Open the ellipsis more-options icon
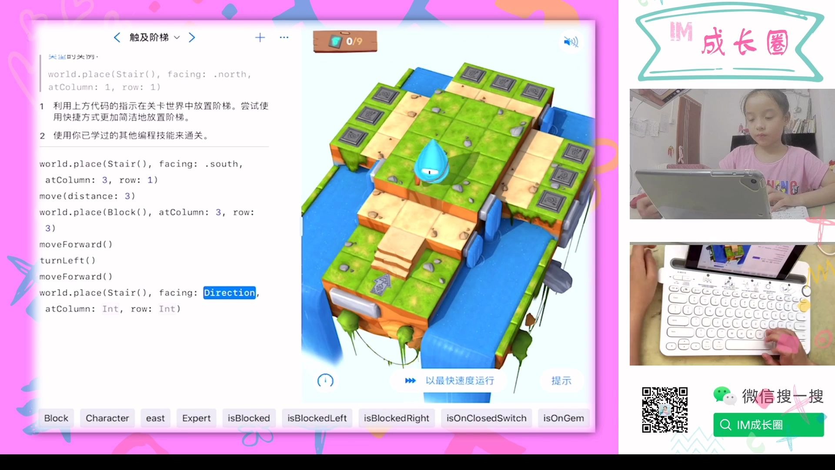Viewport: 835px width, 470px height. point(284,38)
